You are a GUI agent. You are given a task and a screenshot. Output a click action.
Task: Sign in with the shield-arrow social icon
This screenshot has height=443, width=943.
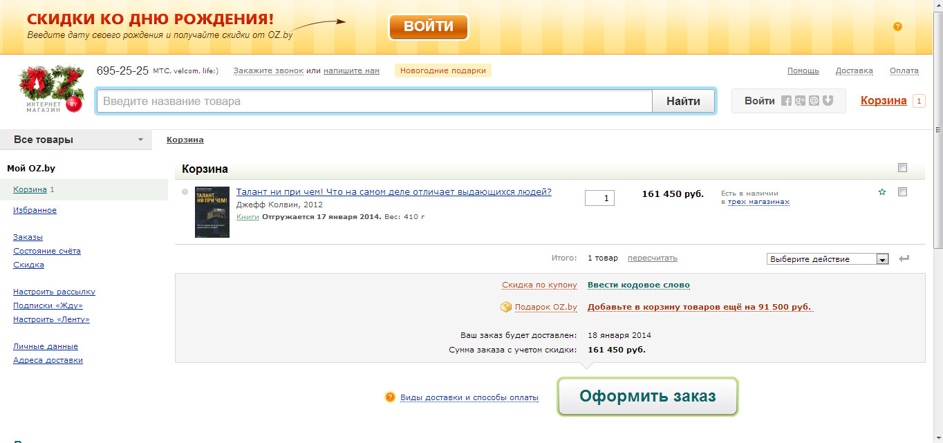[828, 101]
